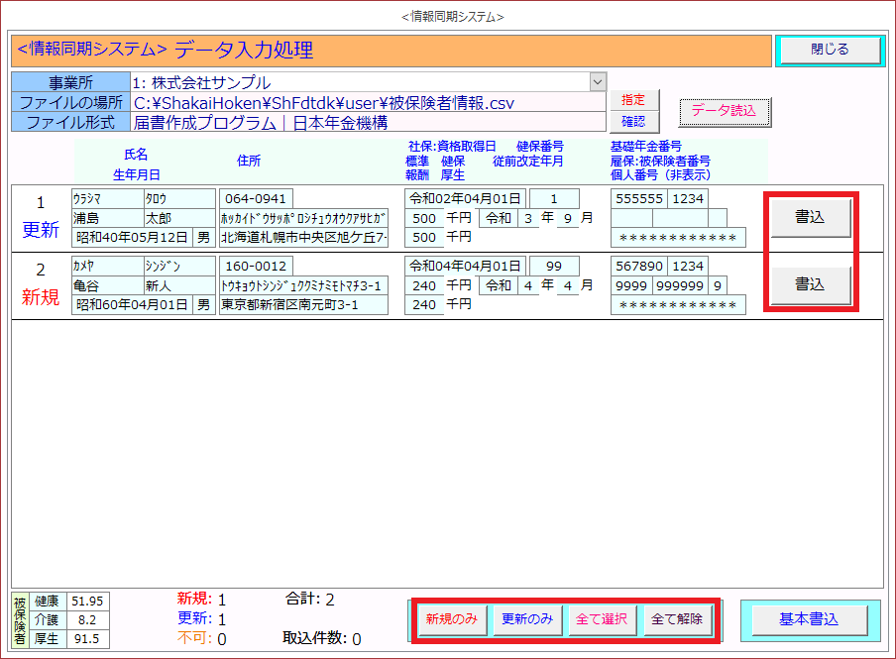
Task: Select 更新のみ filter button
Action: point(526,619)
